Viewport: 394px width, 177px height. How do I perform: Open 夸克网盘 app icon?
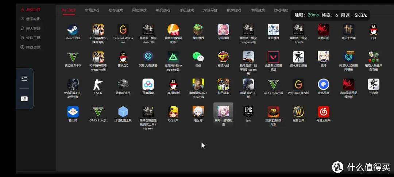click(x=323, y=84)
